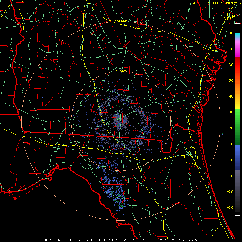Click the 40 value on color scale
This screenshot has width=242, height=242.
[x=231, y=97]
